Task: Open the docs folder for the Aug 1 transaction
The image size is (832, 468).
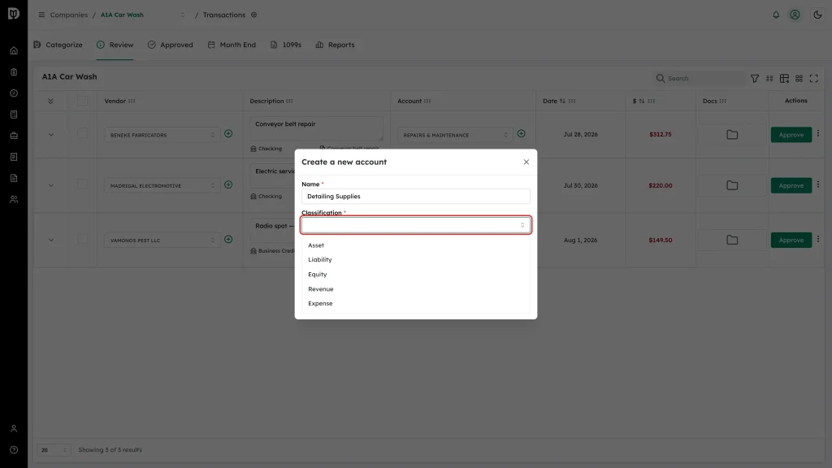Action: (732, 240)
